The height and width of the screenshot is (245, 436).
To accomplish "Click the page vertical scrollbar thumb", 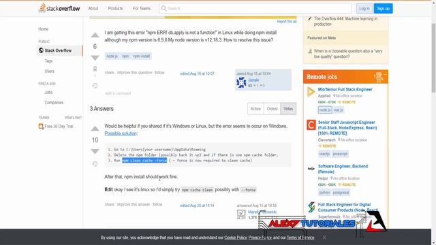I will point(433,57).
